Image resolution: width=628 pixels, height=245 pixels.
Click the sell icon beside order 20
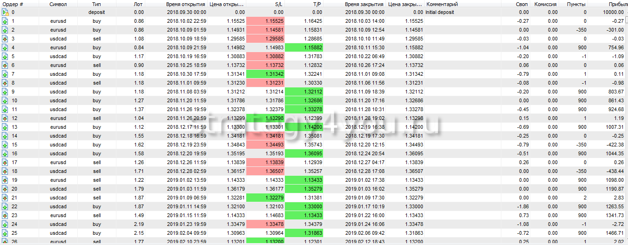tap(5, 189)
